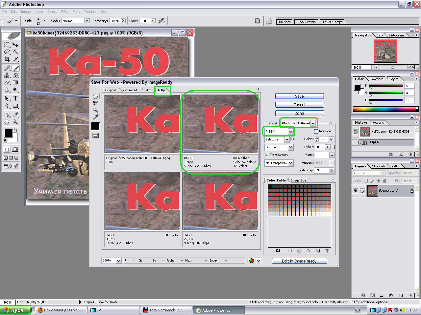The image size is (421, 315).
Task: Toggle slices visibility in Save For Web
Action: pos(95,135)
